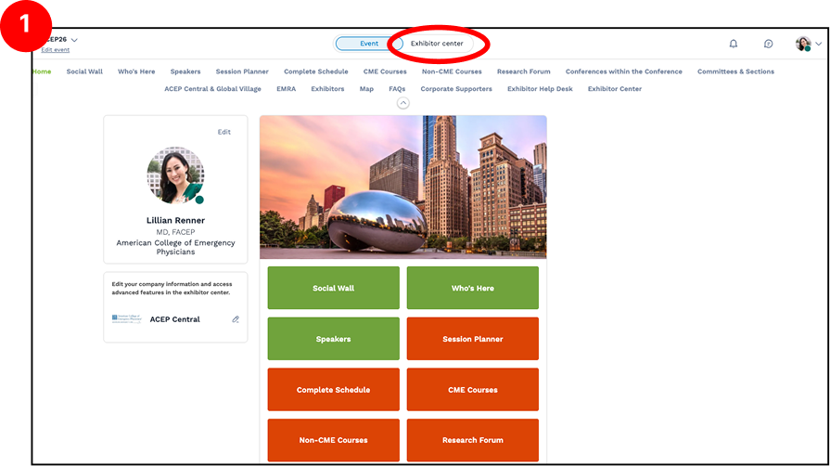Open the account menu chevron beside avatar

pyautogui.click(x=818, y=44)
